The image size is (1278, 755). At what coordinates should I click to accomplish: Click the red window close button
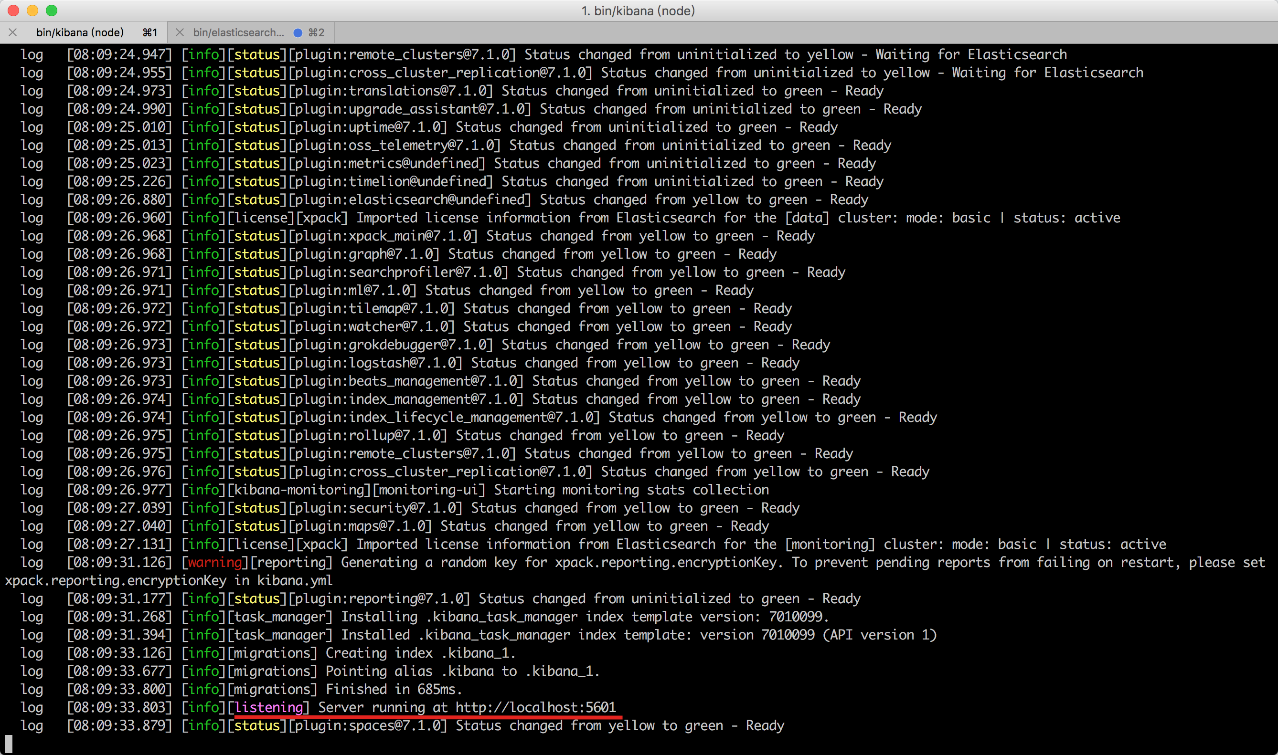(x=14, y=10)
